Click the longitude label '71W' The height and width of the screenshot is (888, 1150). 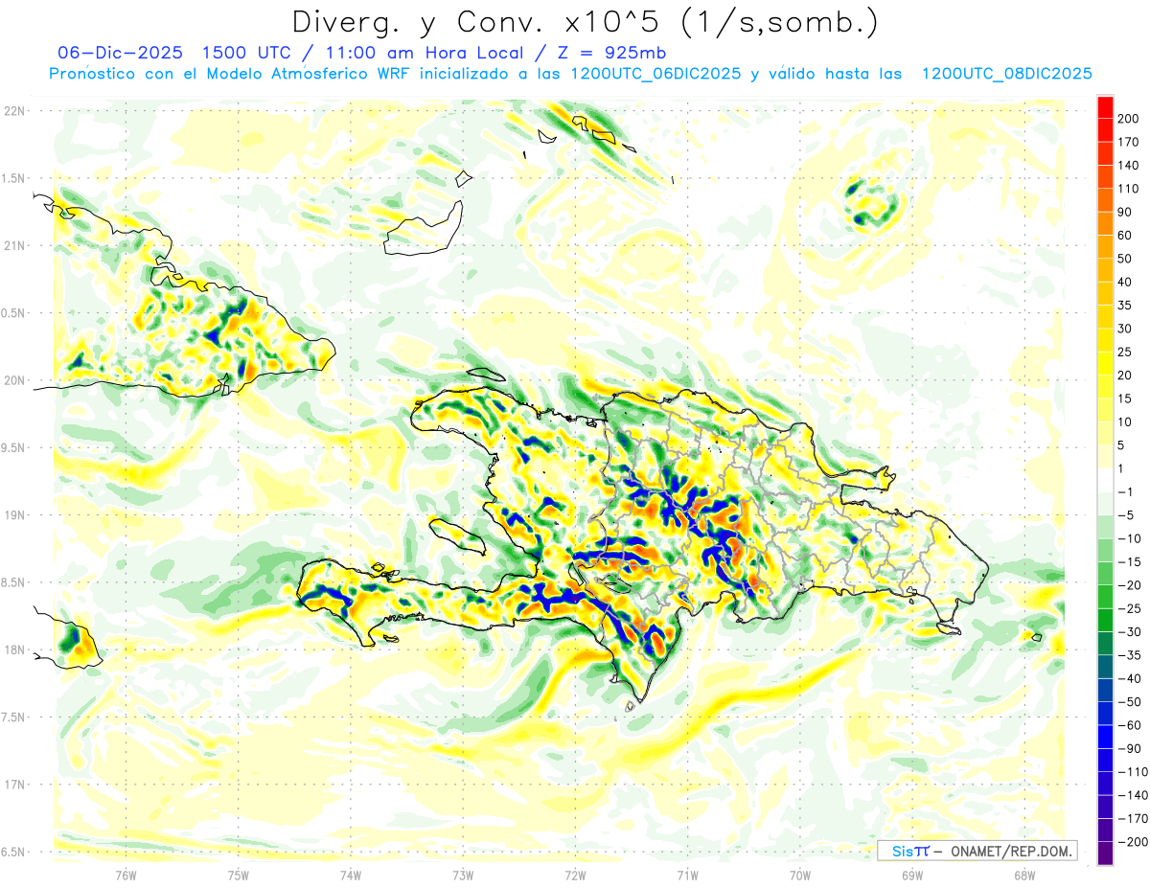687,876
